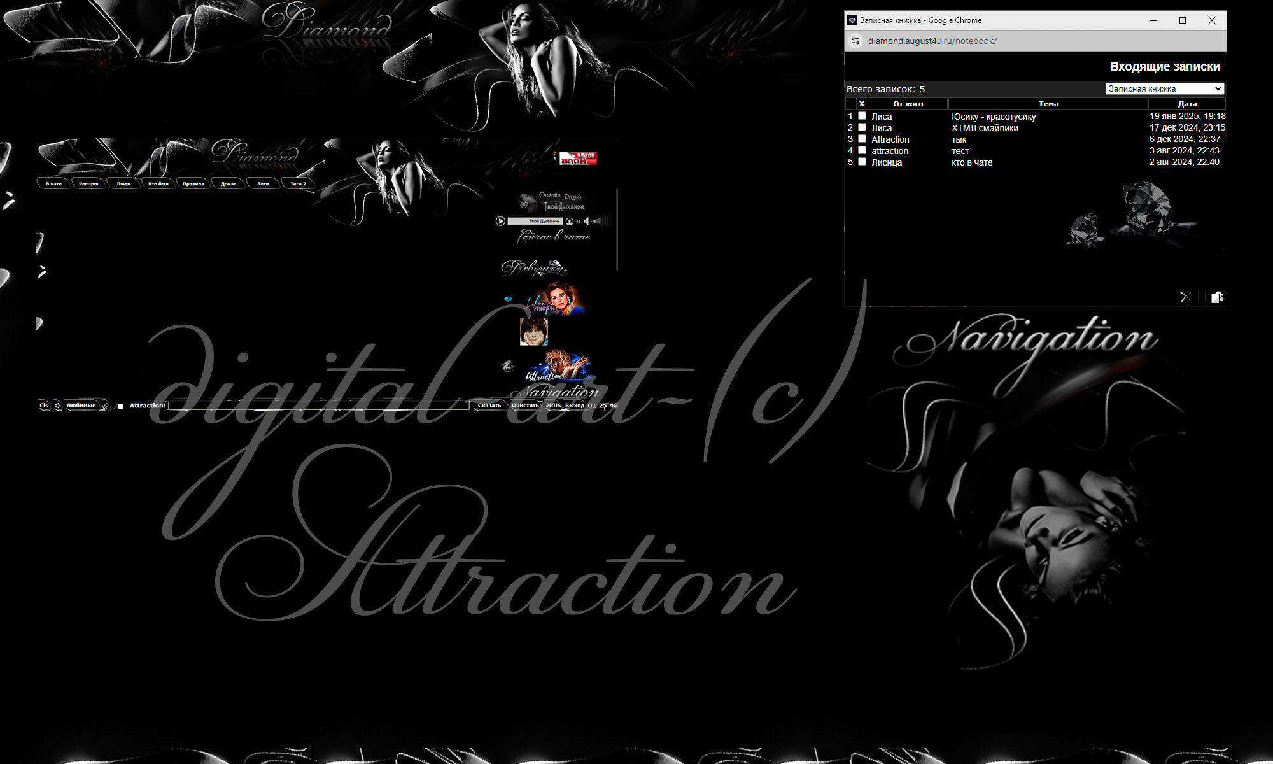Click the Август чатов banner logo
Image resolution: width=1273 pixels, height=764 pixels.
click(x=577, y=159)
